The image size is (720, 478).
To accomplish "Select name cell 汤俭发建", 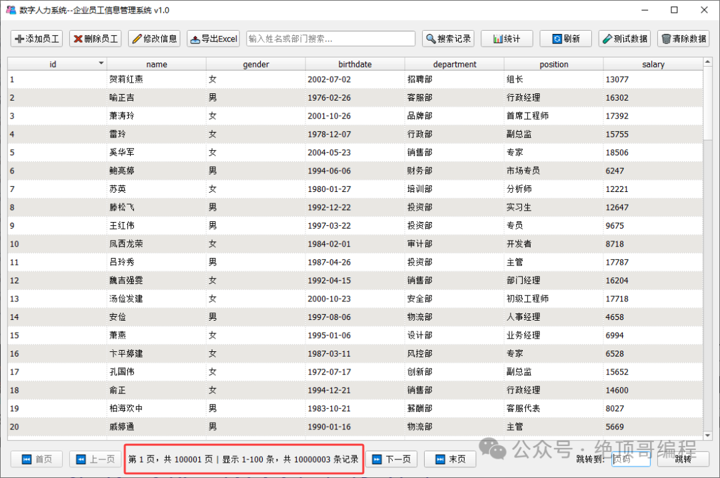I will tap(157, 299).
